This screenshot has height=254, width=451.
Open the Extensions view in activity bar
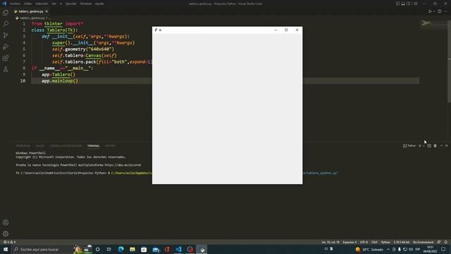tap(6, 58)
